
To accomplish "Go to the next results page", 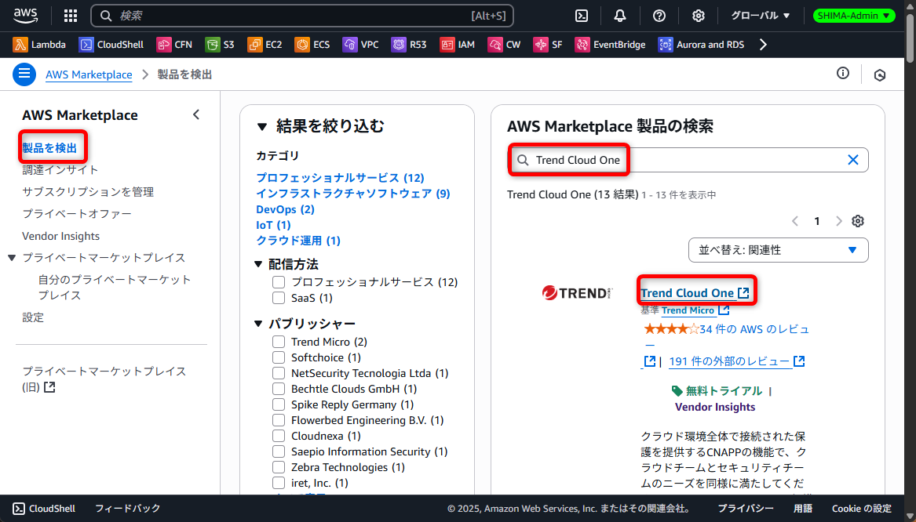I will tap(839, 221).
